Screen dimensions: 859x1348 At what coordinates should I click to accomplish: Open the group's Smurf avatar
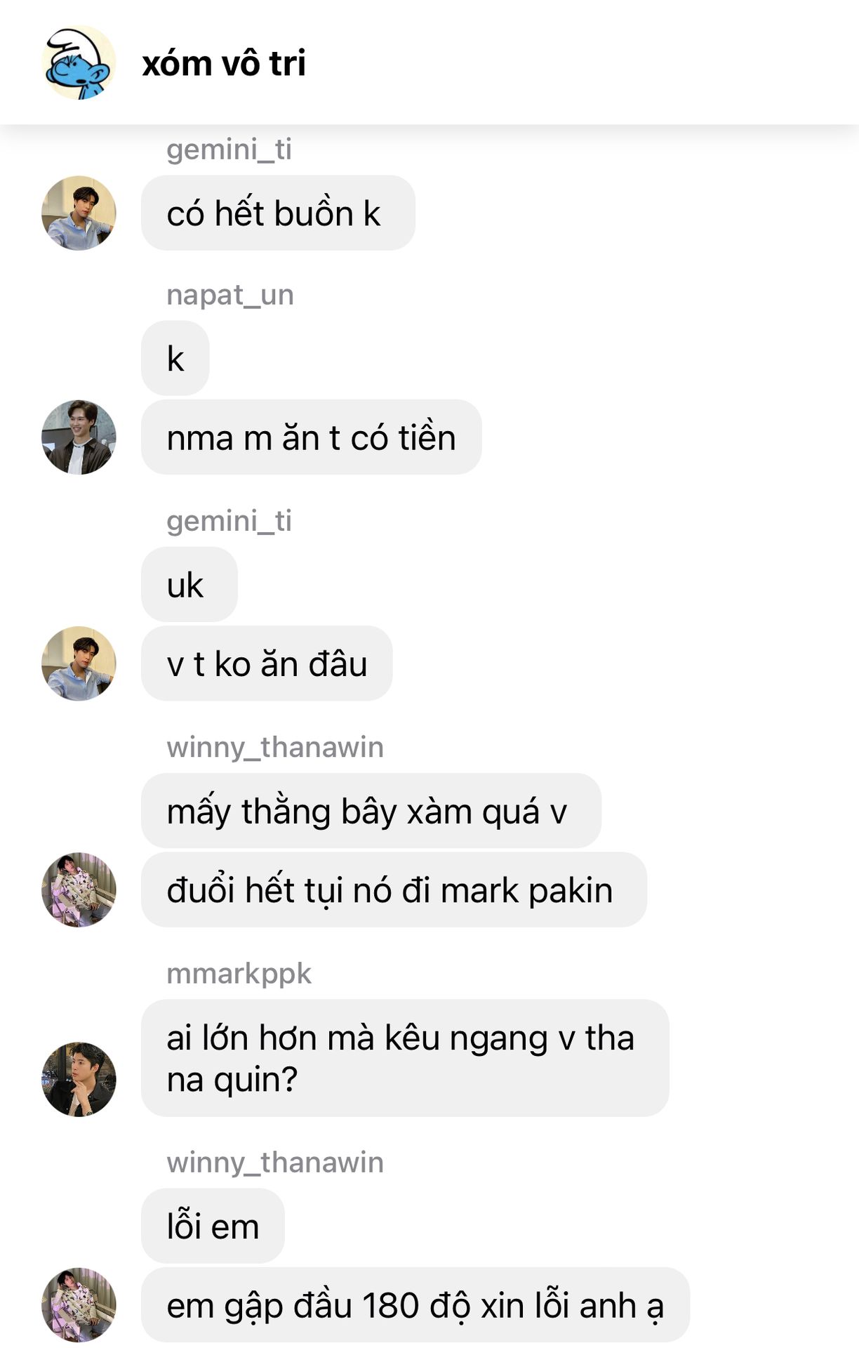click(79, 62)
